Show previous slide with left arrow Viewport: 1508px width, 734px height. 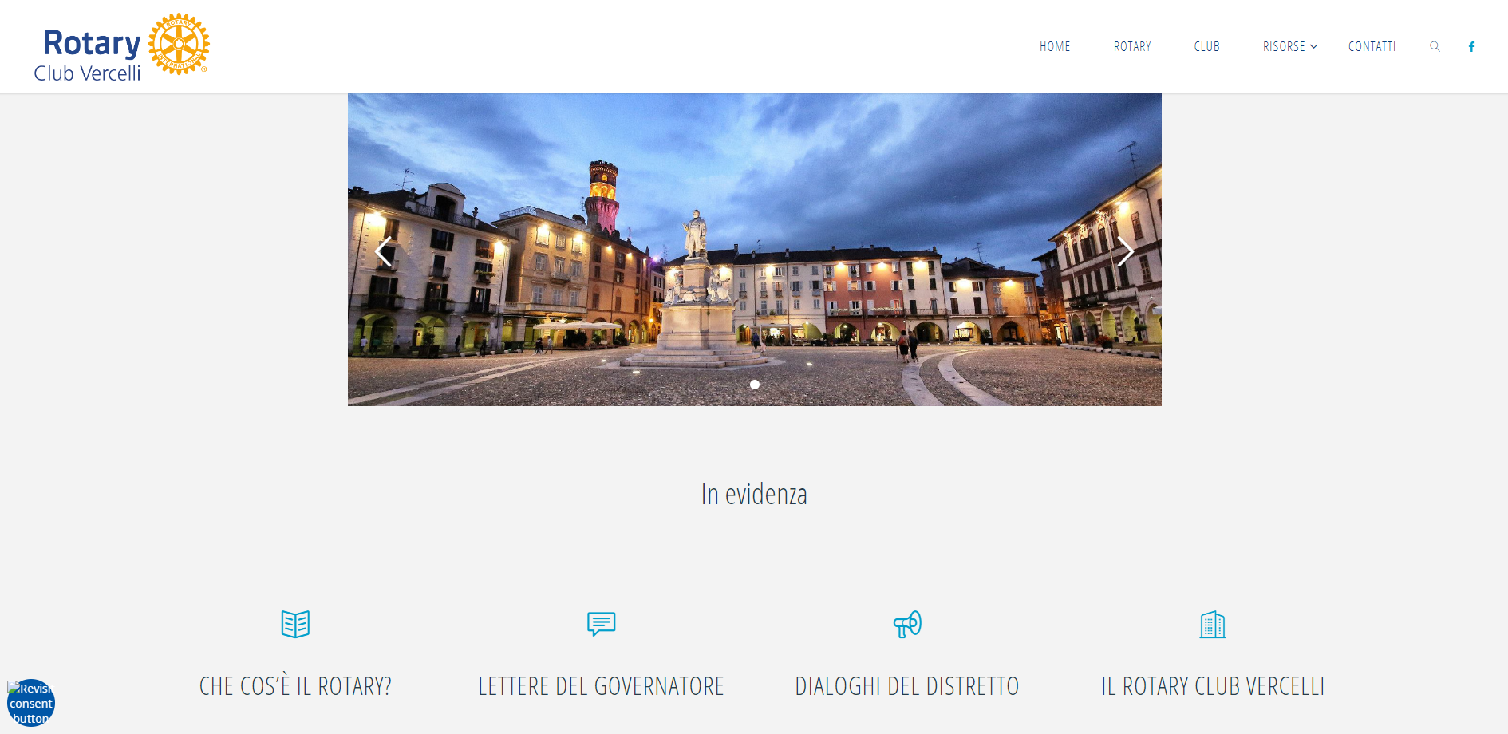[384, 251]
